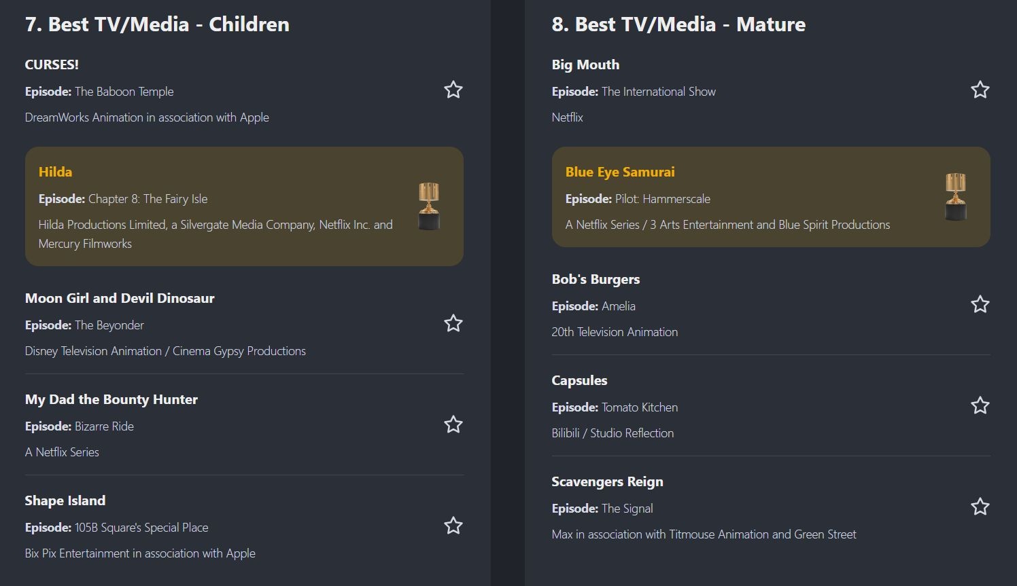Screen dimensions: 1017x586
Task: Star the CURSES! nominee
Action: 453,90
